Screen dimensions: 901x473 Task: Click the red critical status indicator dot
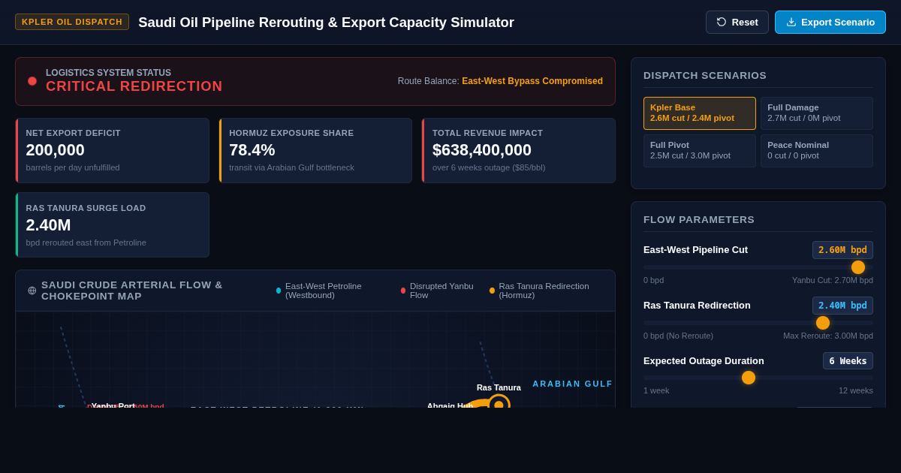coord(32,81)
